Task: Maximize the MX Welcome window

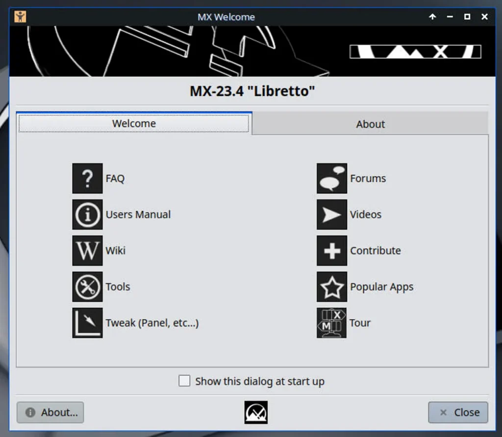Action: (x=467, y=17)
